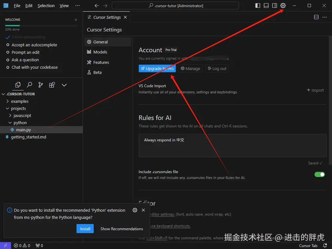This screenshot has height=249, width=332.
Task: Click the Log out button
Action: click(217, 68)
